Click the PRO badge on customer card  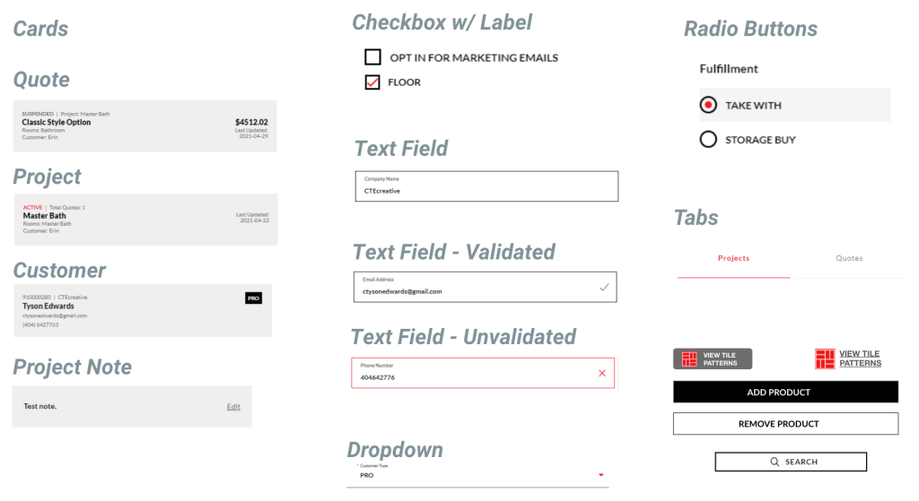click(x=253, y=298)
